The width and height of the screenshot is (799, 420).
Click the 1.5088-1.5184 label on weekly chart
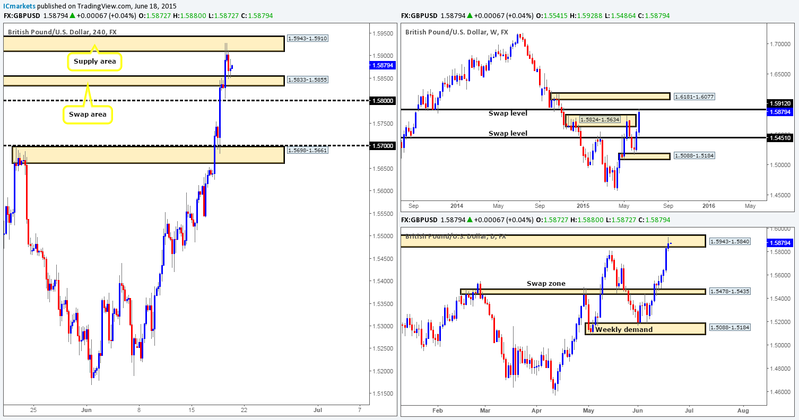point(693,156)
